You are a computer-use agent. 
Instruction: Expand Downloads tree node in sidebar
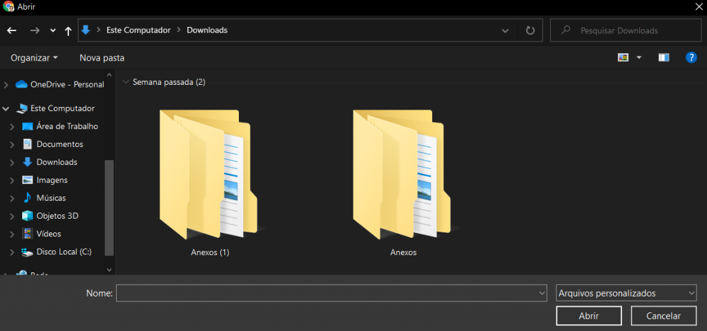pyautogui.click(x=12, y=163)
